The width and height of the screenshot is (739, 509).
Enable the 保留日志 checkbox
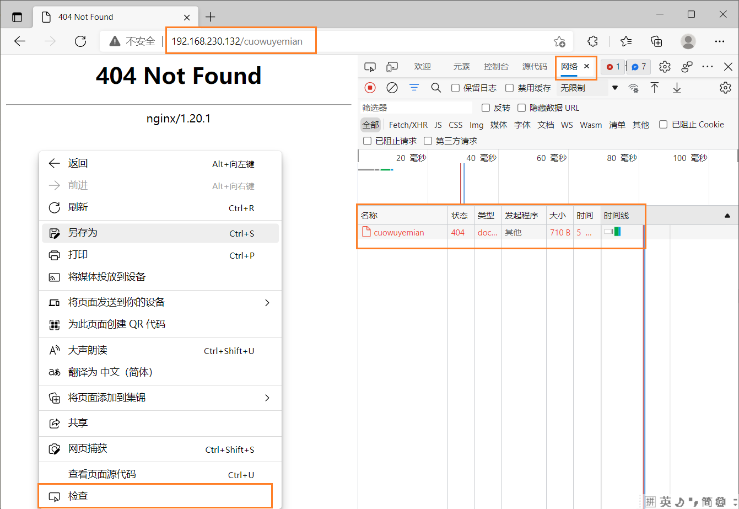click(455, 88)
